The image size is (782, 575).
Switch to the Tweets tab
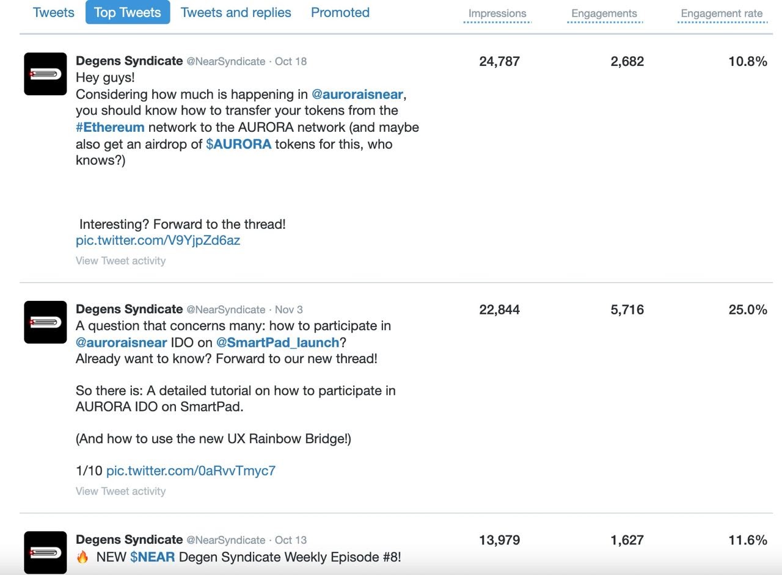(x=54, y=12)
